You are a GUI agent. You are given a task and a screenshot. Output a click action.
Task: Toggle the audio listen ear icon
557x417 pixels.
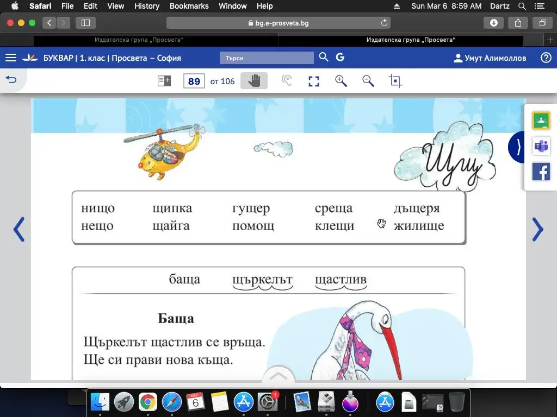point(286,81)
